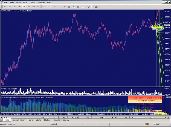171x128 pixels.
Task: Open the Mailbox tab
Action: pos(47,120)
